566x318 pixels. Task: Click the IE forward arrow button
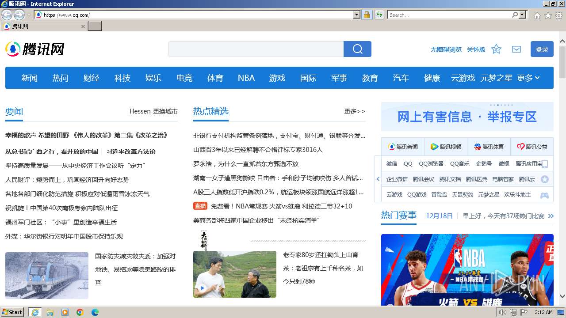pos(19,15)
